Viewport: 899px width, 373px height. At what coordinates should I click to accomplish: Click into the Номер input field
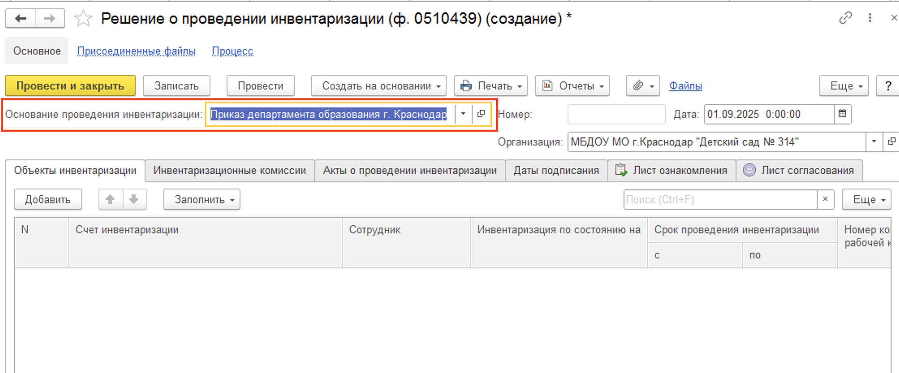(x=616, y=114)
